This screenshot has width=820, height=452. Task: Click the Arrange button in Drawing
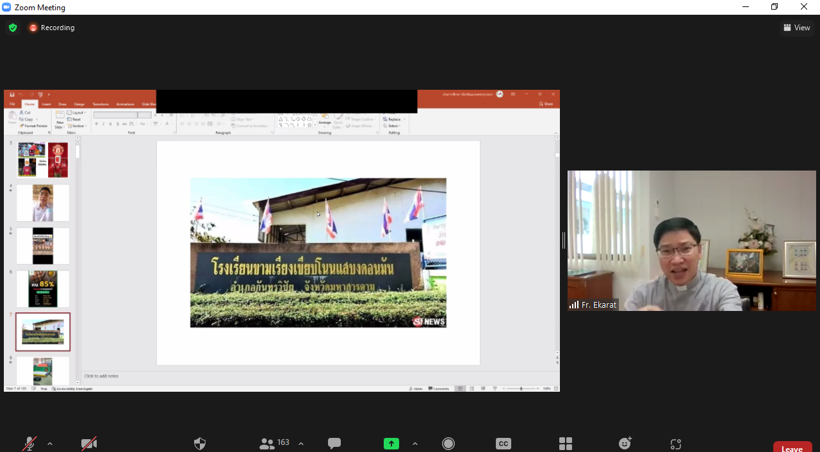point(325,119)
